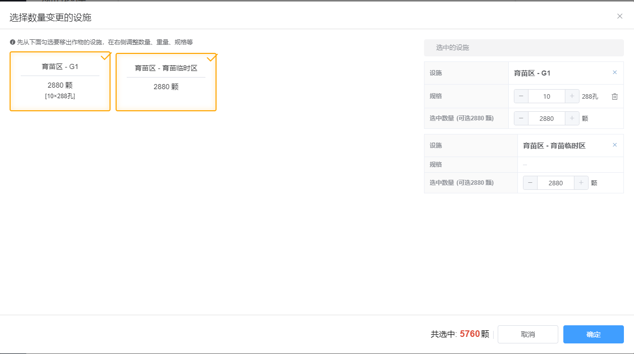Click the dialog title 选择数量变更的设施
This screenshot has width=634, height=354.
coord(50,18)
